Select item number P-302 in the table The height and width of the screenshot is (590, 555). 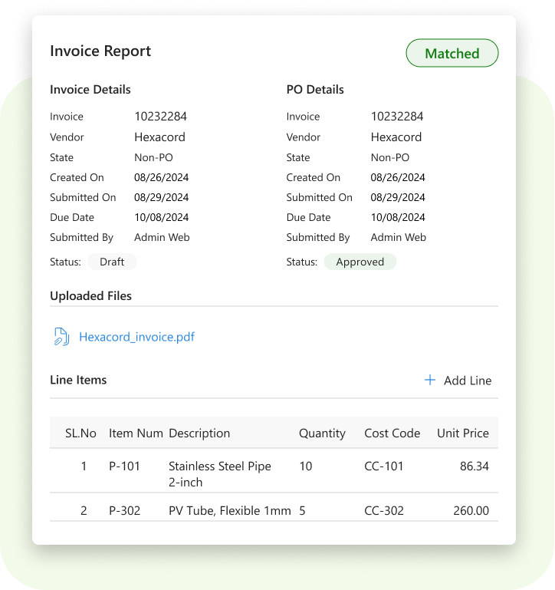[124, 511]
